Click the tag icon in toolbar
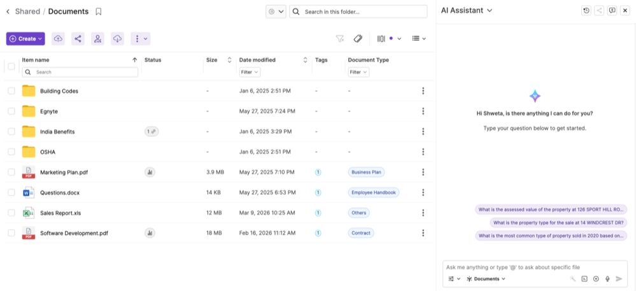 tap(358, 39)
